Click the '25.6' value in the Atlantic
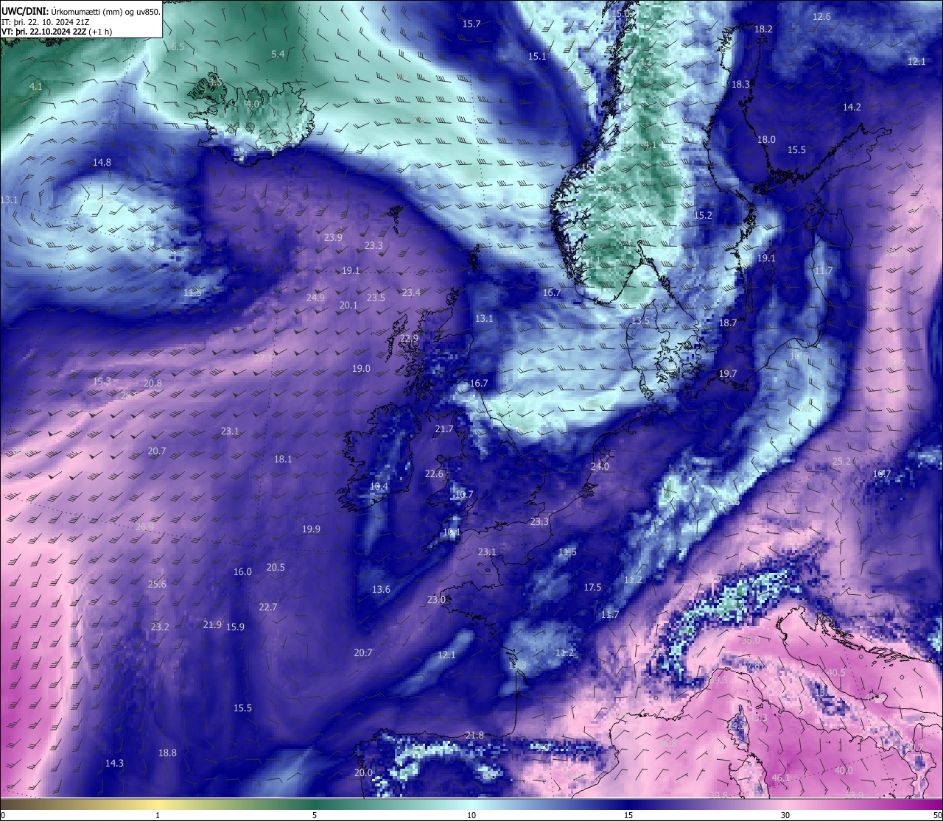Viewport: 943px width, 821px height. [157, 584]
